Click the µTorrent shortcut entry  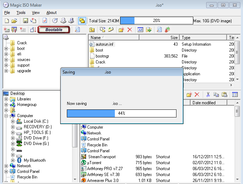(x=94, y=163)
